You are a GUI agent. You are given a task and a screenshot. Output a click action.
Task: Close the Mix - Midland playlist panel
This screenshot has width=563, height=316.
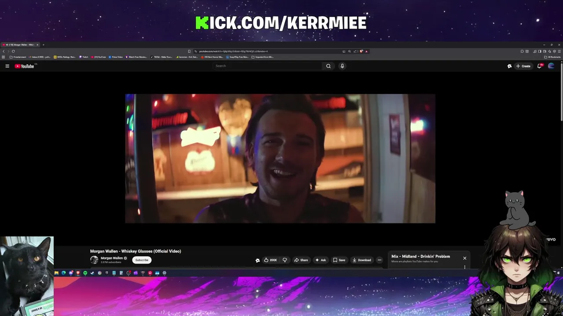tap(464, 258)
